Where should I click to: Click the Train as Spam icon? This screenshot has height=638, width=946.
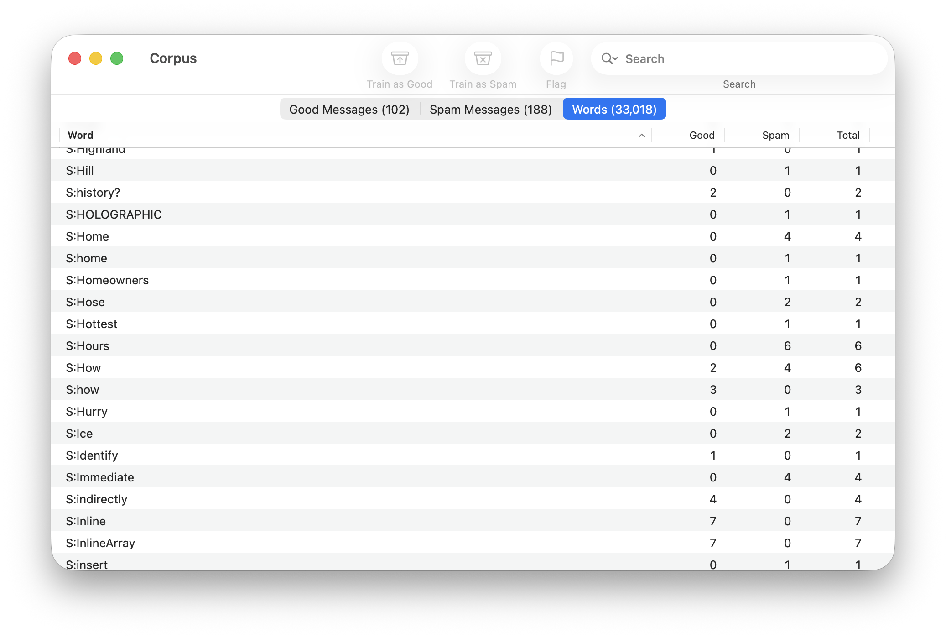[x=483, y=59]
